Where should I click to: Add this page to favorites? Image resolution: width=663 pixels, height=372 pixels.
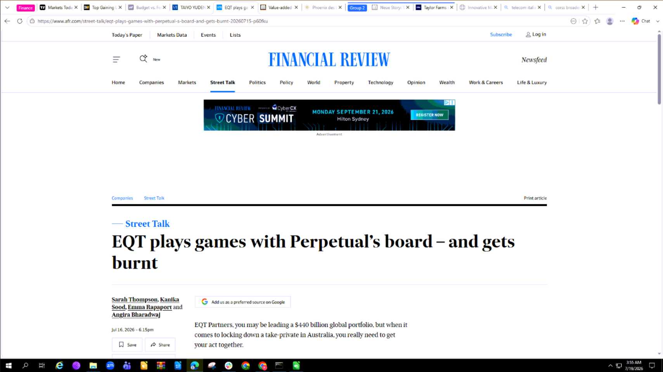point(585,21)
